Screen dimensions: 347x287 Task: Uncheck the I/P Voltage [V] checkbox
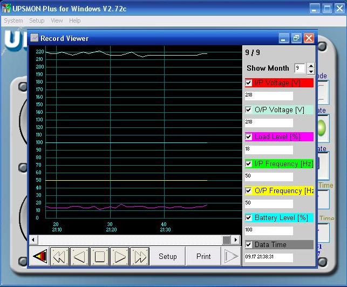249,83
